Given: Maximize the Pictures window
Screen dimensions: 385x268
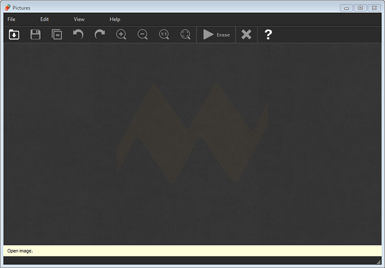Looking at the screenshot, I should point(360,8).
